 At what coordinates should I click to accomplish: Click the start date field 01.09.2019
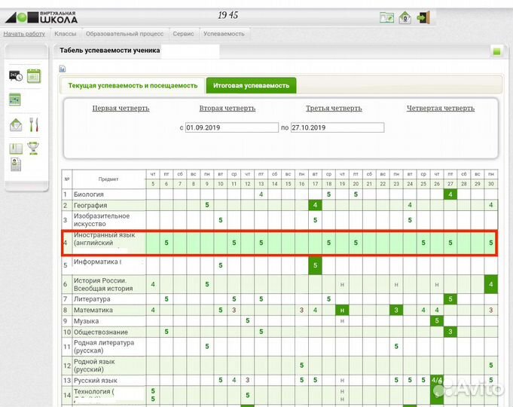click(231, 127)
